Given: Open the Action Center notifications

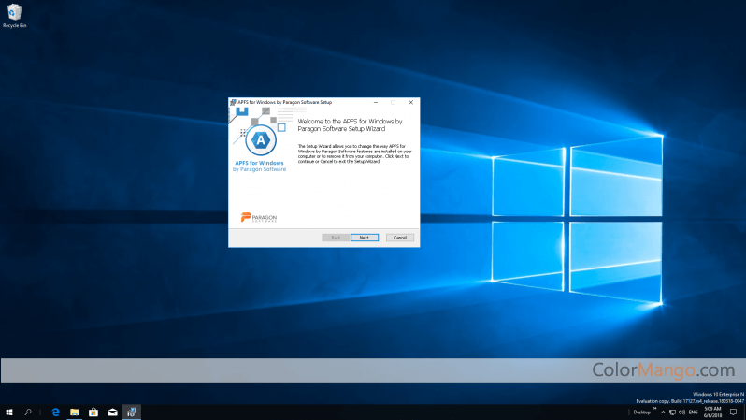Looking at the screenshot, I should (x=734, y=412).
